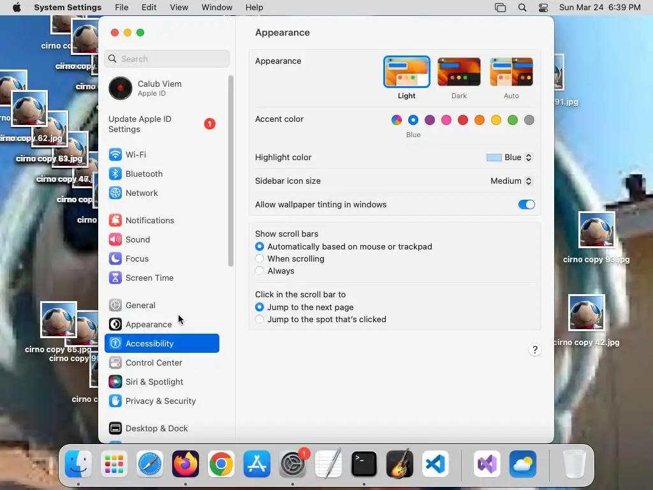Click the help question mark button
This screenshot has height=490, width=653.
(535, 350)
